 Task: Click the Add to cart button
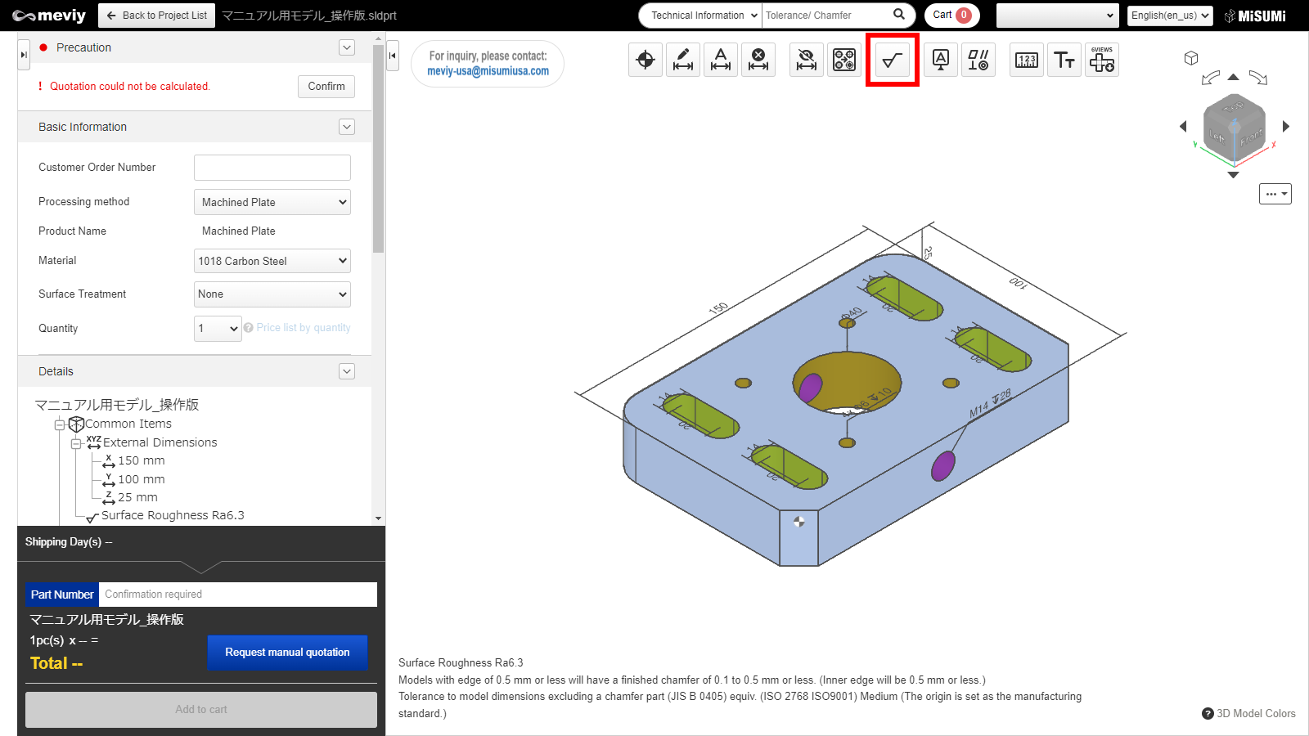201,710
